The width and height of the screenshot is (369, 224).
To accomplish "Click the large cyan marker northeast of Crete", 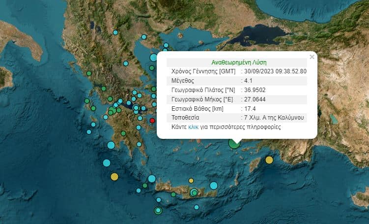I will (x=214, y=186).
